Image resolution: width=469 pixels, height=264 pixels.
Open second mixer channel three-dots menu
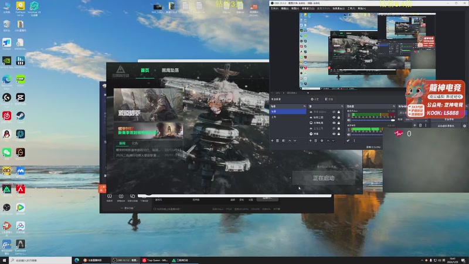(349, 130)
